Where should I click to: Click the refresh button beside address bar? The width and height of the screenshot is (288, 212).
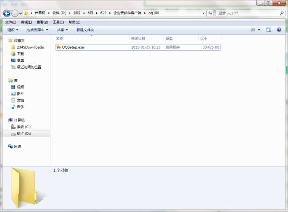click(210, 13)
